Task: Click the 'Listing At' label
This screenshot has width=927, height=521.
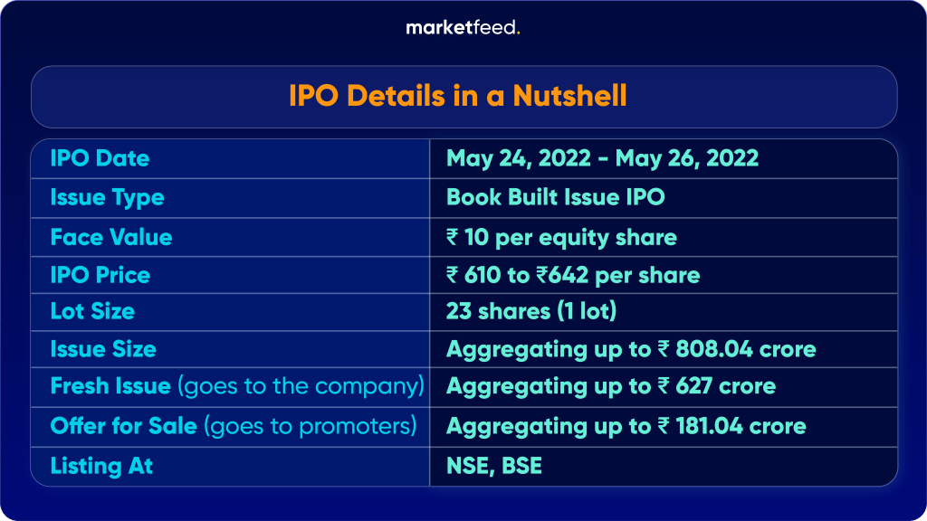Action: 101,466
